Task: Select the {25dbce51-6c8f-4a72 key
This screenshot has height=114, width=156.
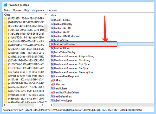Action: 26,49
